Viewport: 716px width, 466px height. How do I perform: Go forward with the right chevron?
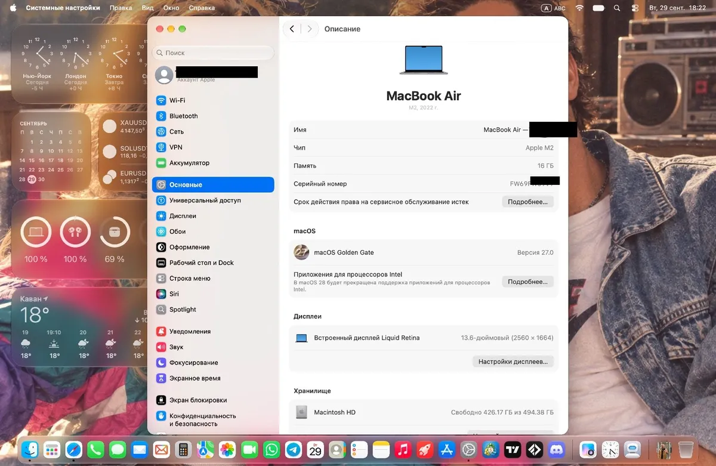[309, 29]
